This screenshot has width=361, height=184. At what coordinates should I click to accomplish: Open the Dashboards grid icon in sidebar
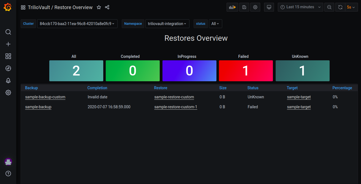(x=8, y=56)
